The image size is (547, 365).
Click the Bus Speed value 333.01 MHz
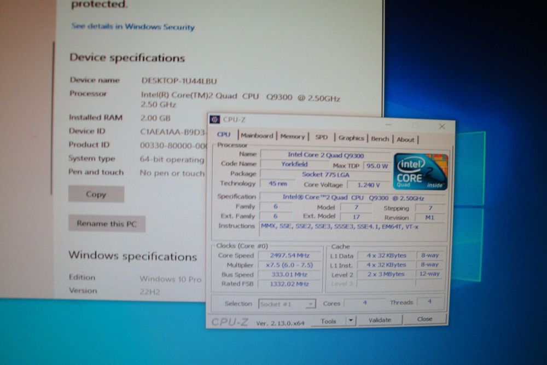(x=289, y=274)
